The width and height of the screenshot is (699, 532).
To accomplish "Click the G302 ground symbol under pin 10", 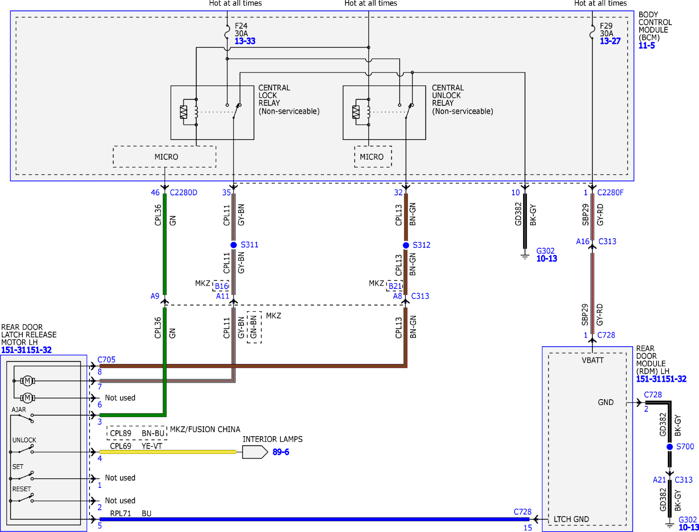I will point(525,256).
